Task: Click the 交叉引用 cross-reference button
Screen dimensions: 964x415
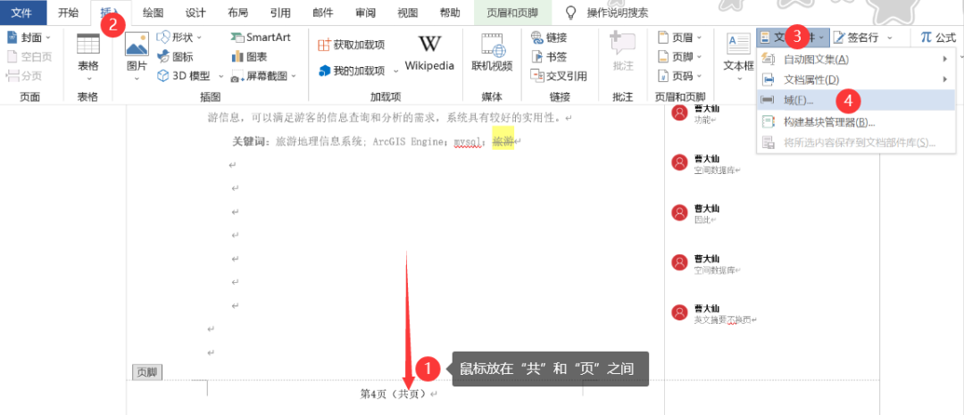Action: click(558, 76)
